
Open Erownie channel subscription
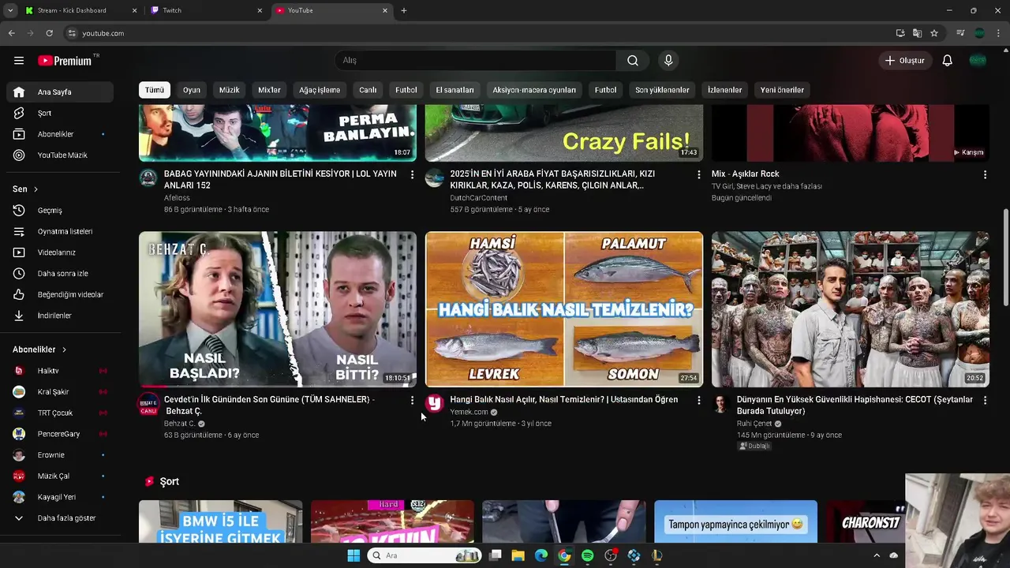point(60,455)
